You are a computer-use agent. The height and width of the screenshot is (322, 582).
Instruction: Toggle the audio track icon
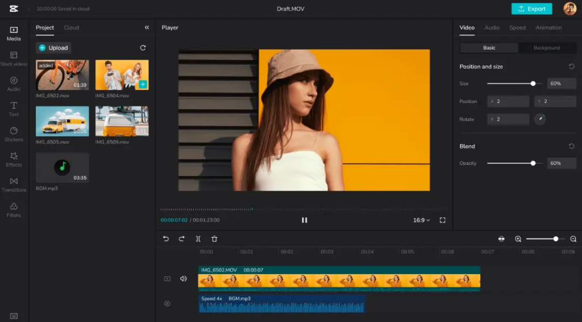[x=168, y=303]
